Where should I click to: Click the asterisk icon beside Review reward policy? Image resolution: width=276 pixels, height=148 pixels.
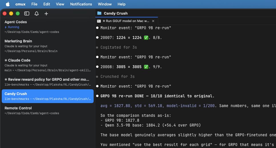coord(6,80)
